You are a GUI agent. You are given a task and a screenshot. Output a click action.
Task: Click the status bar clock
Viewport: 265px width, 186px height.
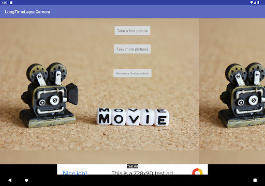[x=5, y=3]
